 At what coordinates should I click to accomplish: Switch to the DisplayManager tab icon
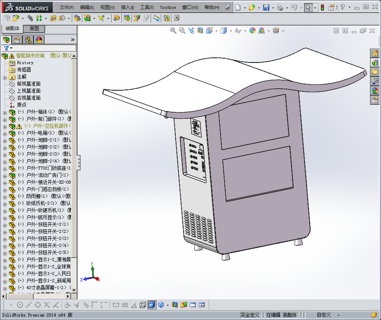pos(39,40)
